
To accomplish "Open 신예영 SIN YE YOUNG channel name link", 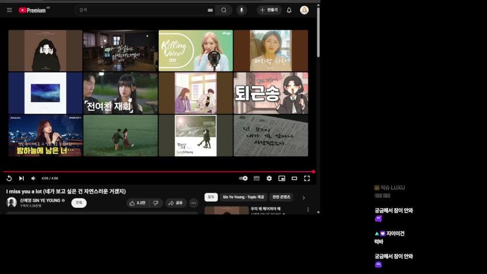I will pos(40,200).
